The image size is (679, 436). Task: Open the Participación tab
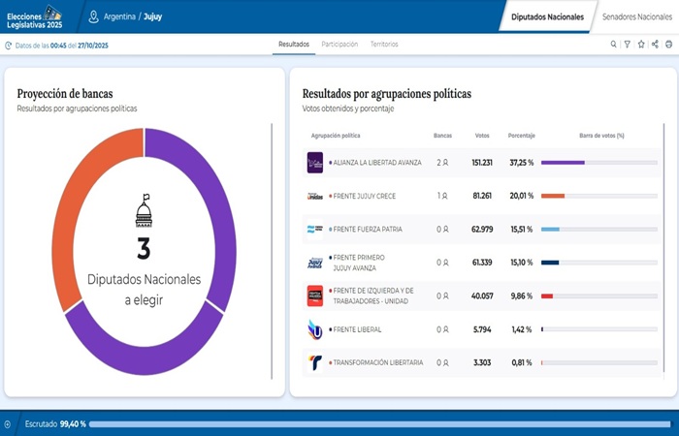339,45
